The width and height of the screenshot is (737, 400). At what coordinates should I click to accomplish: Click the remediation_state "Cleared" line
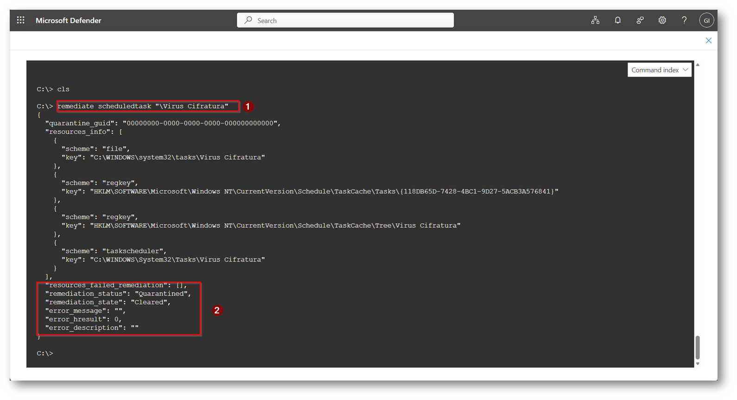pyautogui.click(x=108, y=302)
